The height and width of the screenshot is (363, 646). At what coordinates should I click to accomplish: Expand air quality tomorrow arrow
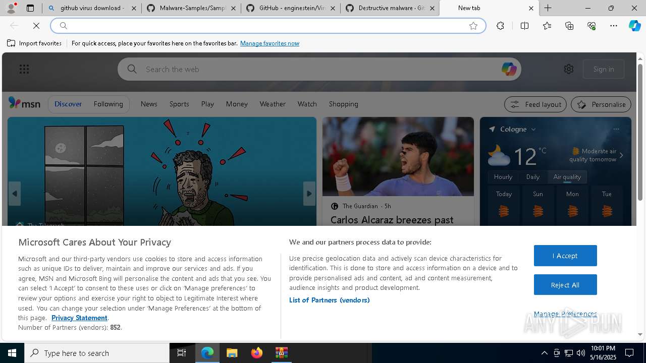pos(621,155)
